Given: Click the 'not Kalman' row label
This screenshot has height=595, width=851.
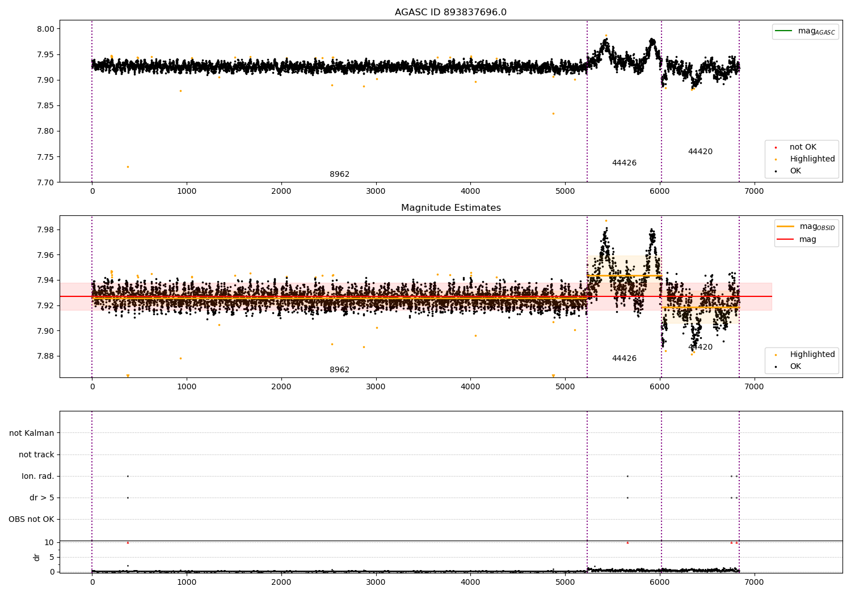Looking at the screenshot, I should (x=32, y=433).
